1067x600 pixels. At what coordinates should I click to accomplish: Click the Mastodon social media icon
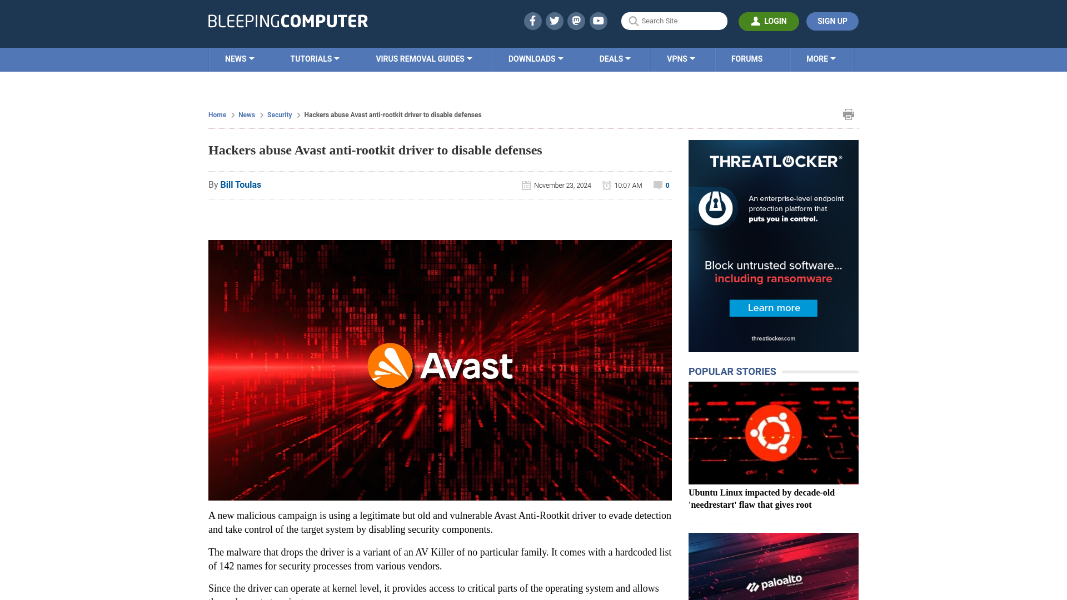pos(577,21)
